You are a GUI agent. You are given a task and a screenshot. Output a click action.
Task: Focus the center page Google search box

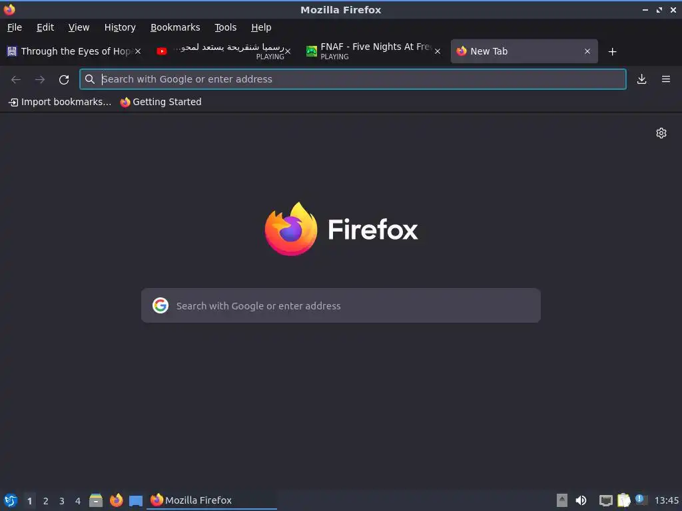pos(341,305)
